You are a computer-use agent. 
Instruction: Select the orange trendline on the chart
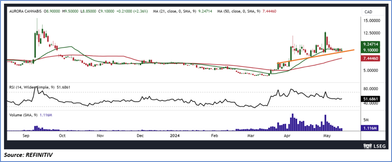pos(316,56)
